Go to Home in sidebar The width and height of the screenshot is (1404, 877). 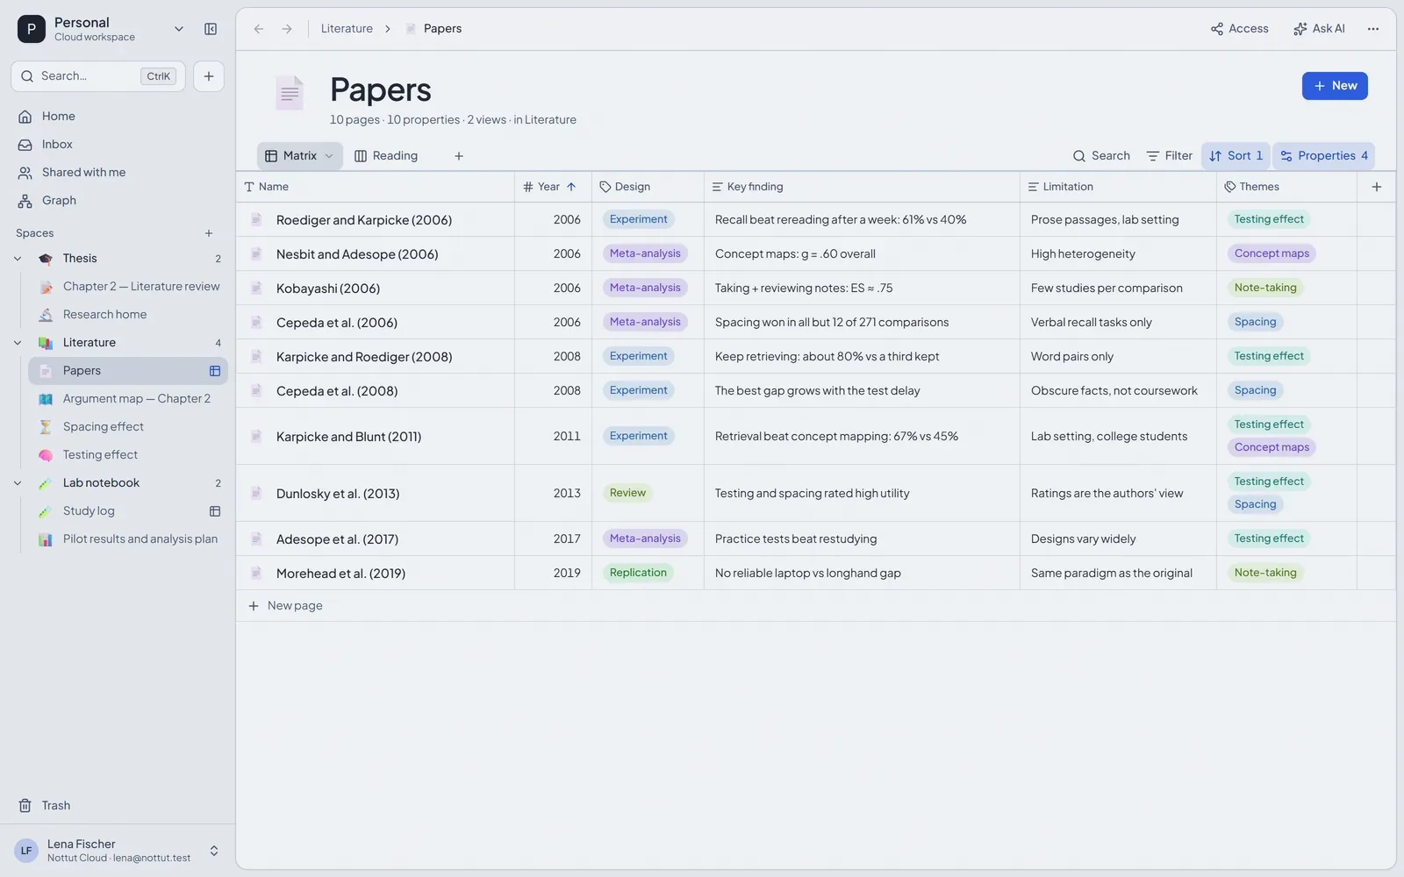(118, 117)
